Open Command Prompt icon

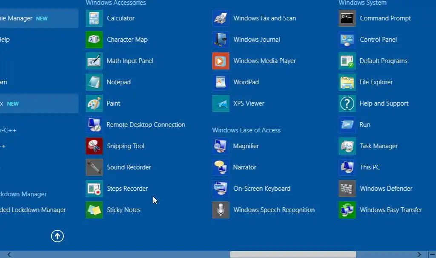[x=347, y=18]
